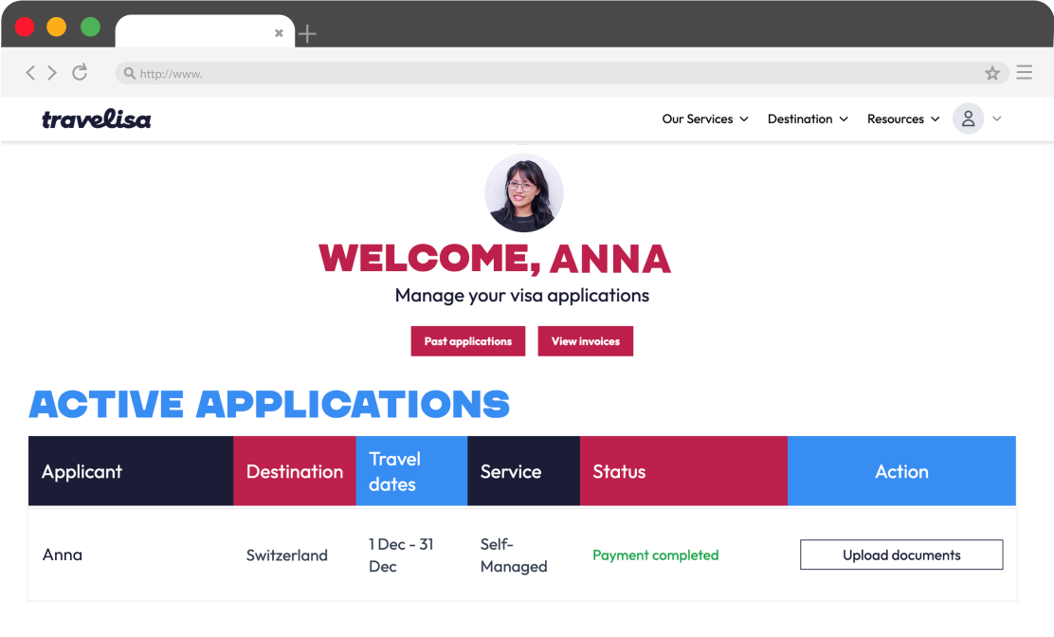Expand the Destination dropdown menu
Image resolution: width=1054 pixels, height=637 pixels.
(808, 119)
